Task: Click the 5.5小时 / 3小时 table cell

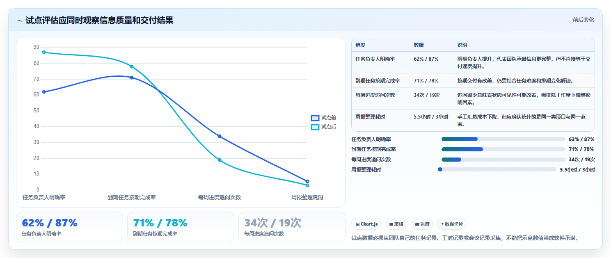Action: click(x=431, y=117)
